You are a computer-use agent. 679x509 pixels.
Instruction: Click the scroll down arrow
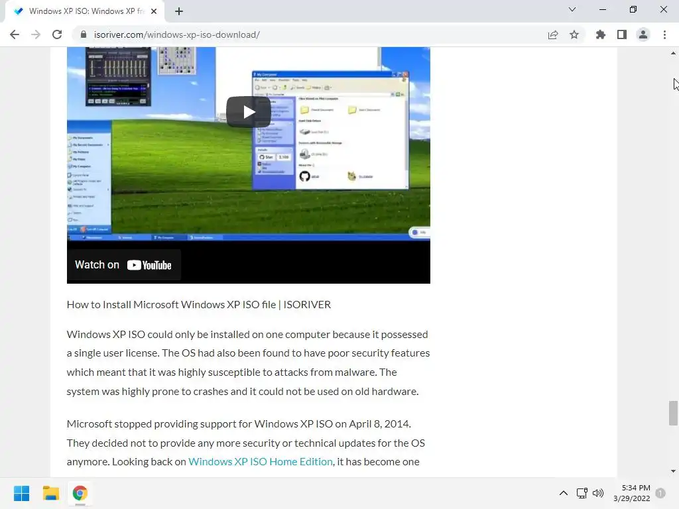[x=673, y=471]
